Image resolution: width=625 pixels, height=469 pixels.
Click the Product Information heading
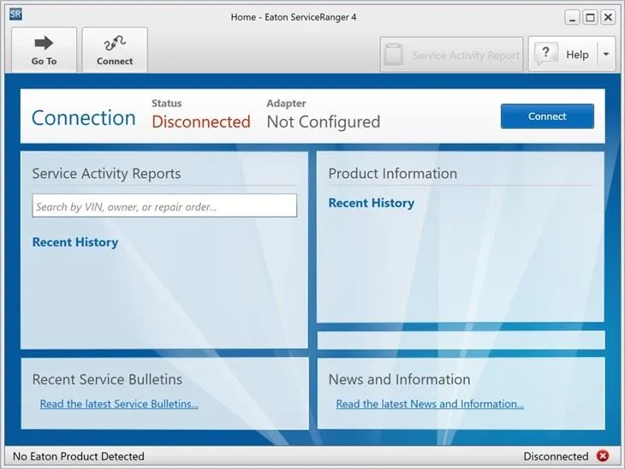(393, 174)
